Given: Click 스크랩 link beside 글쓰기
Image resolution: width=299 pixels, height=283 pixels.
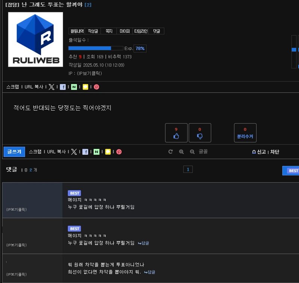Looking at the screenshot, I should (x=35, y=152).
